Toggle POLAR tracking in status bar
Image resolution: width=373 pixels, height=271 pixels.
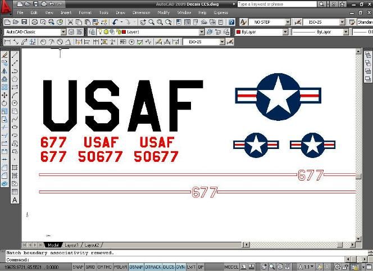tap(120, 267)
